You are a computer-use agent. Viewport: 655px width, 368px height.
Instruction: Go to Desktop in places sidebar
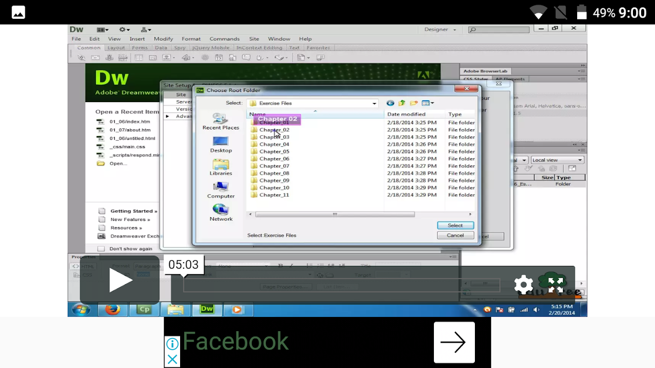[221, 144]
